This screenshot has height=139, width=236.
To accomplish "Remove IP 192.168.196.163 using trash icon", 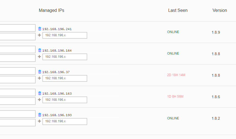I will tap(40, 93).
